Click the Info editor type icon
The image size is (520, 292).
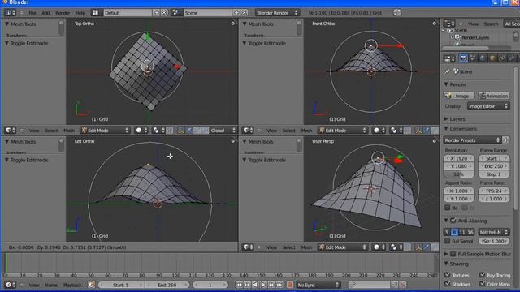coord(10,13)
